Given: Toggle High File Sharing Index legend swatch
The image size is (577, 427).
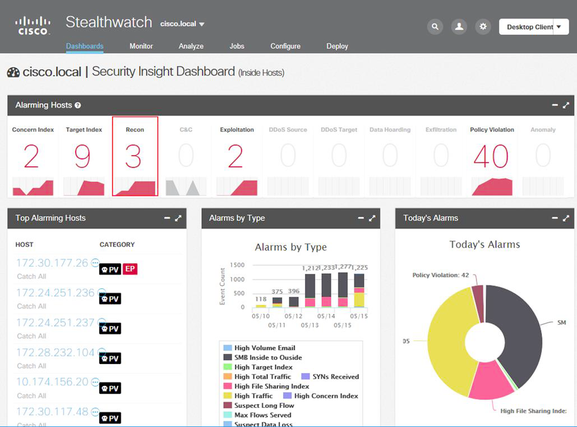Looking at the screenshot, I should pyautogui.click(x=228, y=386).
